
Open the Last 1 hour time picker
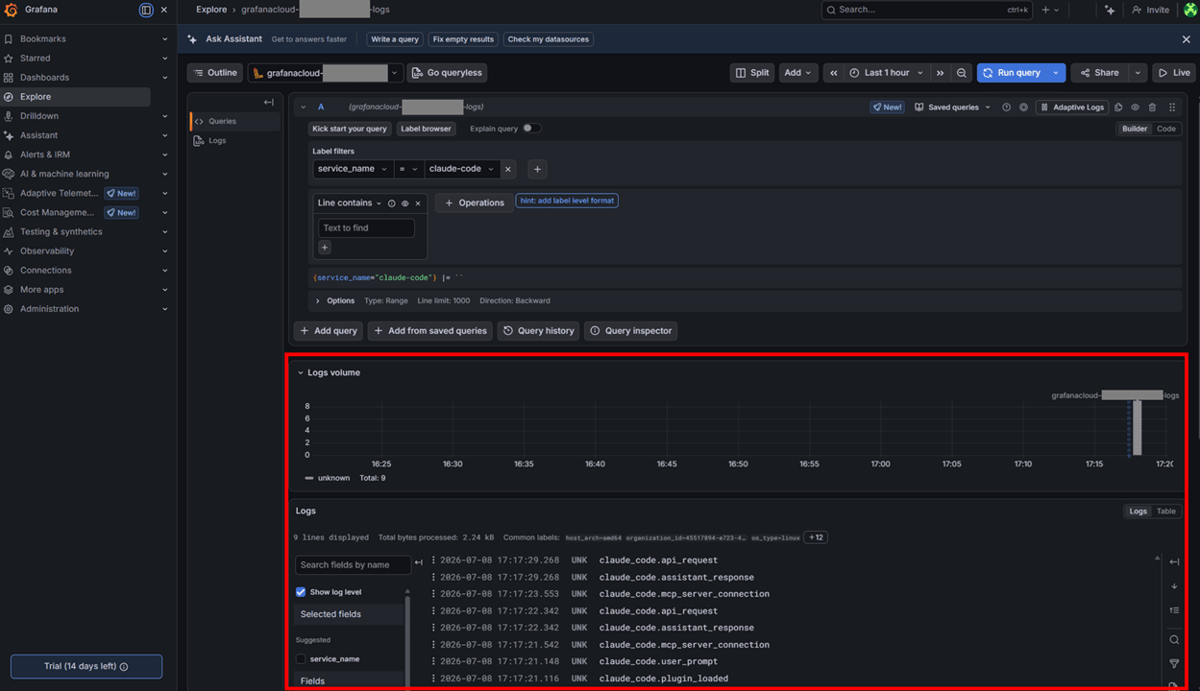(887, 73)
